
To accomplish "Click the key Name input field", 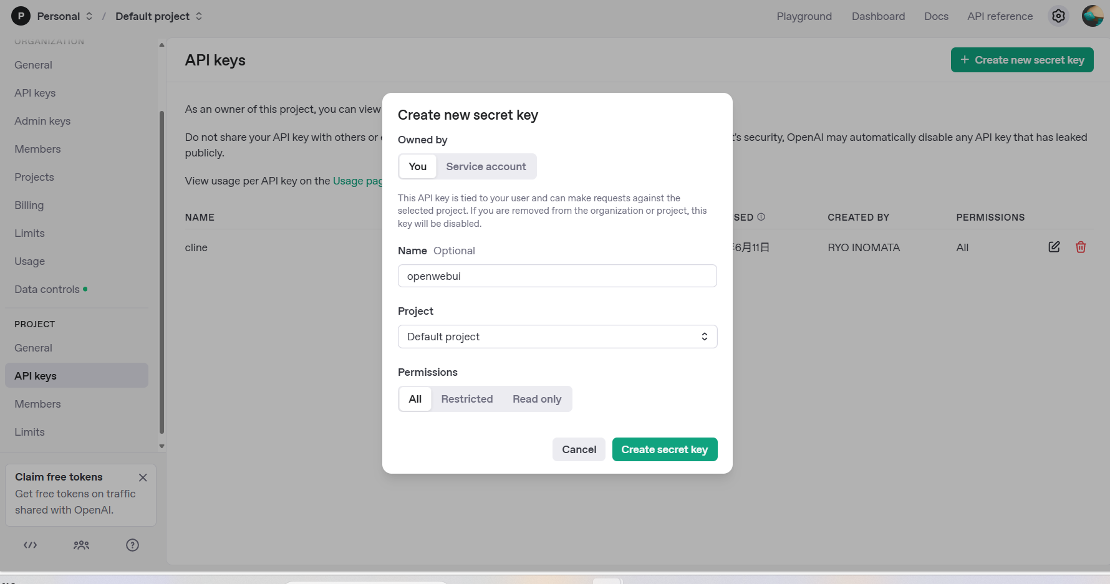I will (557, 276).
